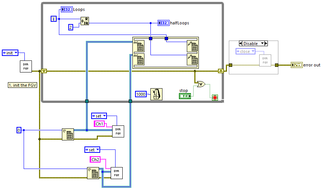Toggle the stop boolean TF terminal
The image size is (323, 190).
click(x=185, y=96)
